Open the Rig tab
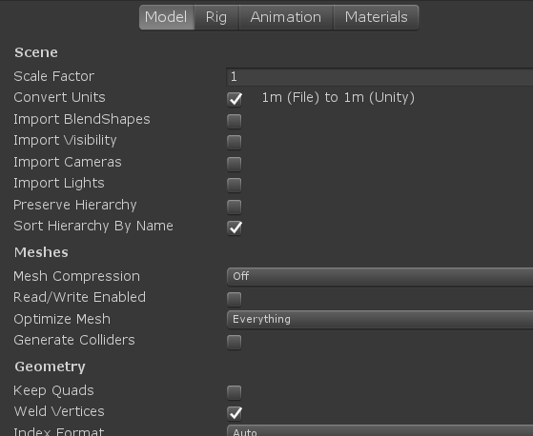Screen dimensions: 533x436 (x=216, y=17)
